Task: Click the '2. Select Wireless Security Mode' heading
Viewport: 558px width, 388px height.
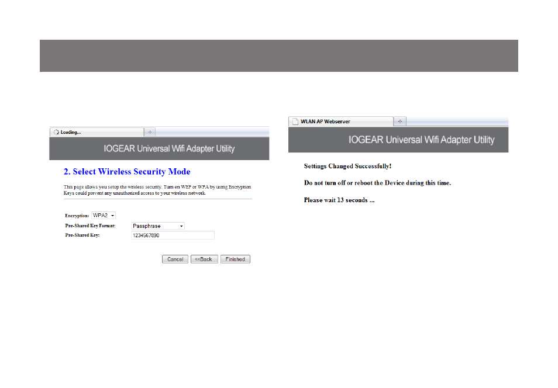Action: click(x=127, y=172)
